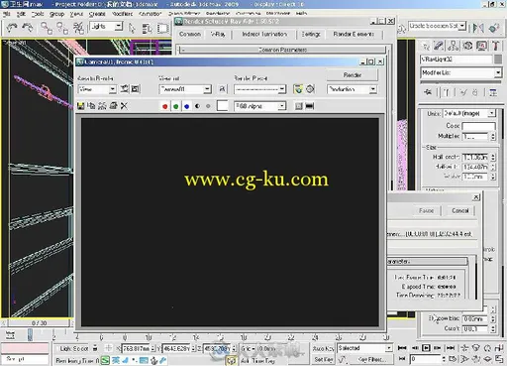507x366 pixels.
Task: Open the Render Preset dropdown
Action: (x=282, y=89)
